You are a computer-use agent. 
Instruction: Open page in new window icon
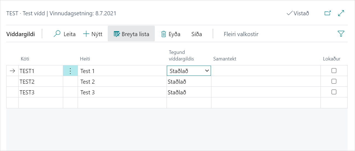point(327,13)
